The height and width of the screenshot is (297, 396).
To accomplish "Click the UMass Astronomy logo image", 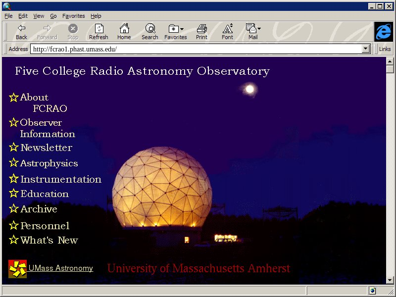I will tap(17, 268).
